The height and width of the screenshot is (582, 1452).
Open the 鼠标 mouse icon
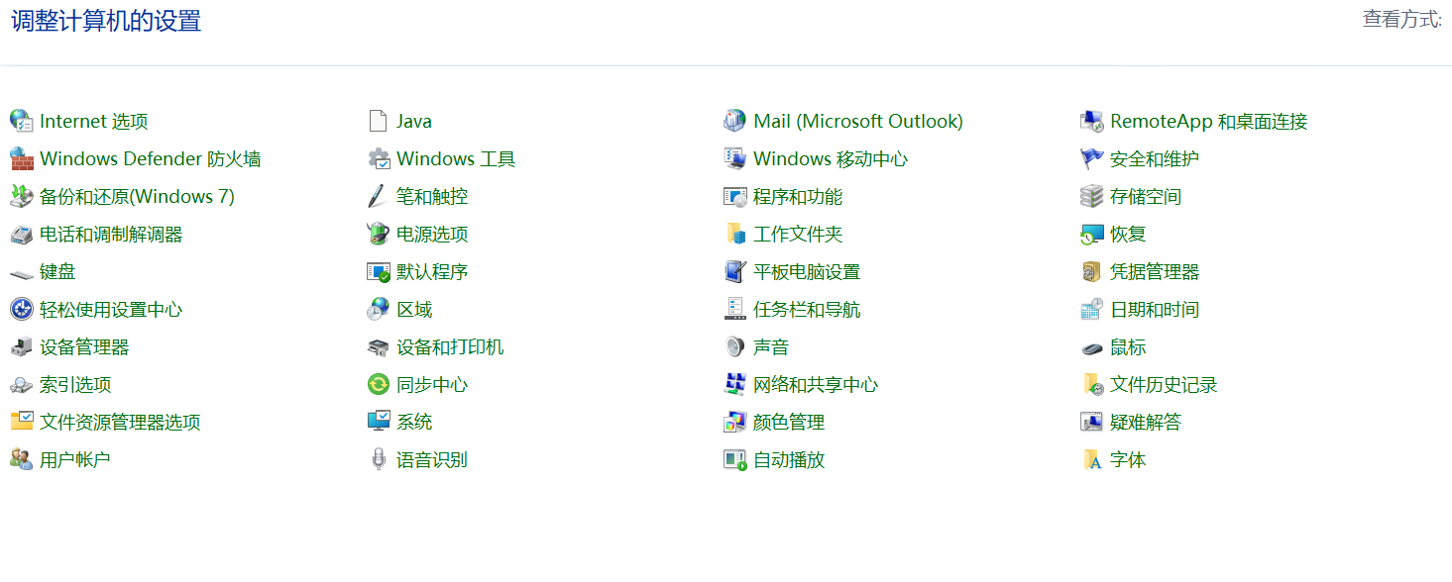coord(1092,346)
